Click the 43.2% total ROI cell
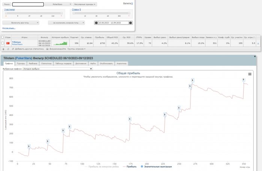Viewport: 262px width, 171px height. tap(112, 43)
